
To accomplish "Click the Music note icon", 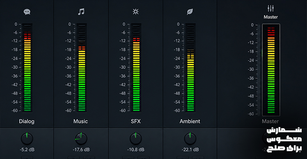I will pyautogui.click(x=81, y=12).
